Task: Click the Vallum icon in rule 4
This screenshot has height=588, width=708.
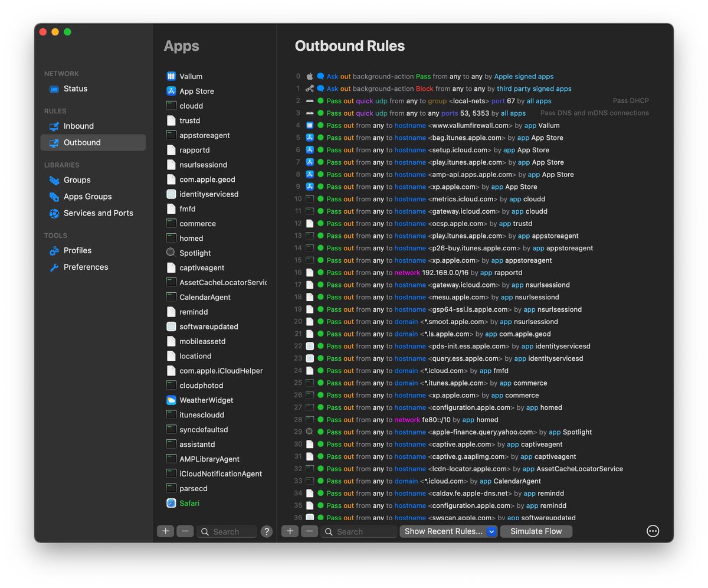Action: [310, 125]
